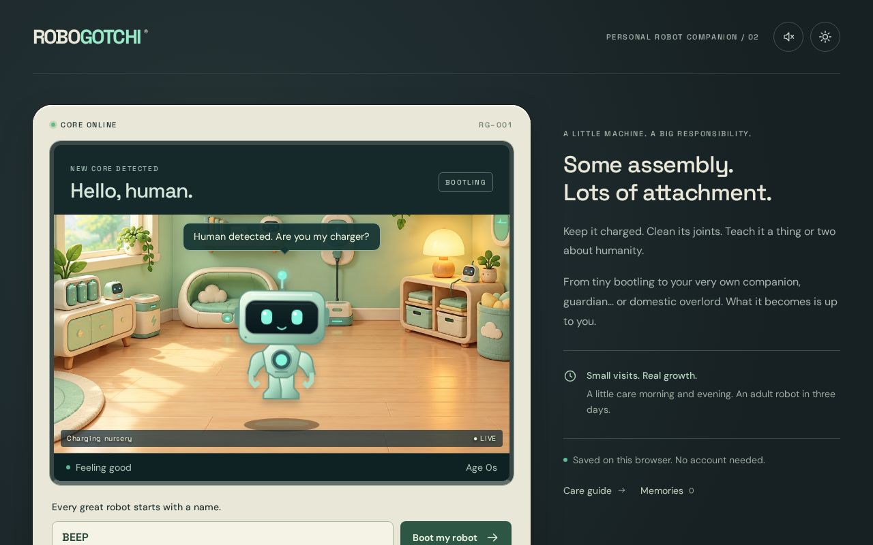Click the 'NEW CORE DETECTED' label

[115, 168]
